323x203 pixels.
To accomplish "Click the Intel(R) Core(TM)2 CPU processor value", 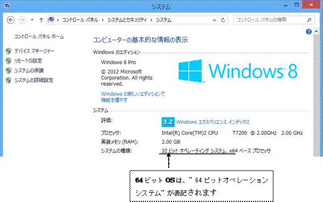I will [232, 133].
